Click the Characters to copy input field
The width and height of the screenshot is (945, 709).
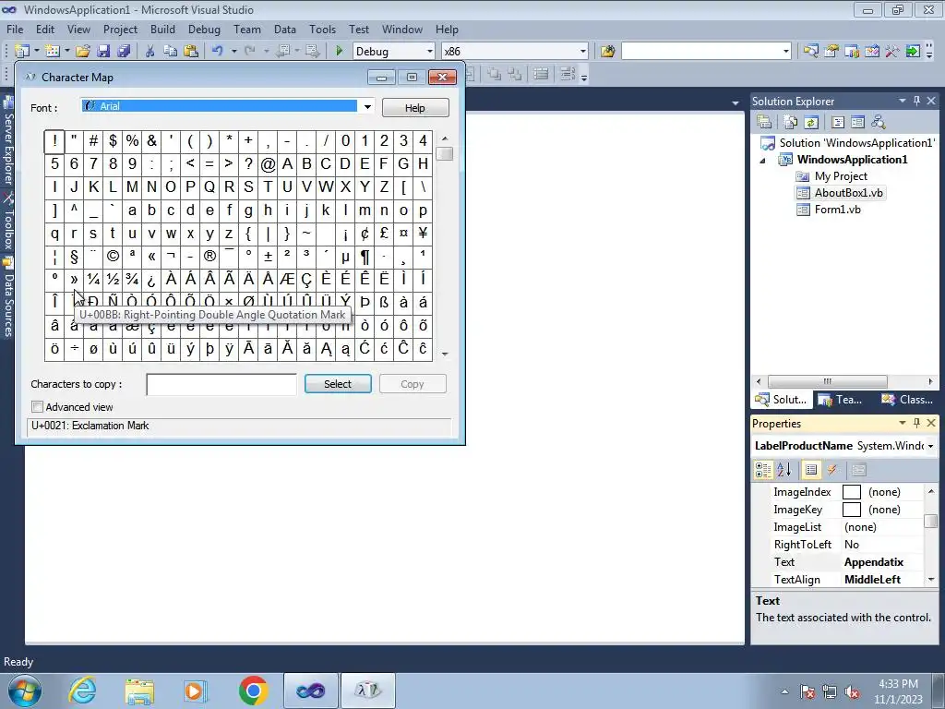[x=221, y=384]
